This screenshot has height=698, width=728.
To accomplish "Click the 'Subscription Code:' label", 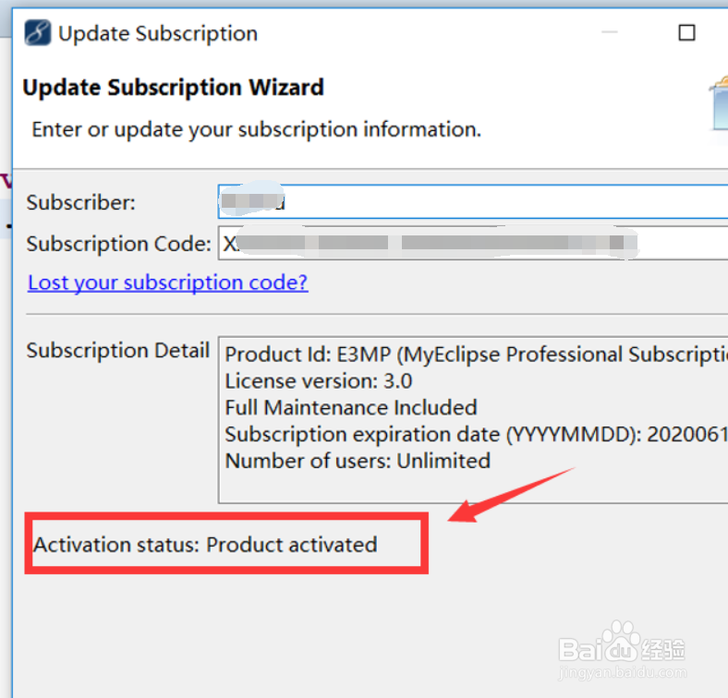I will (x=119, y=245).
